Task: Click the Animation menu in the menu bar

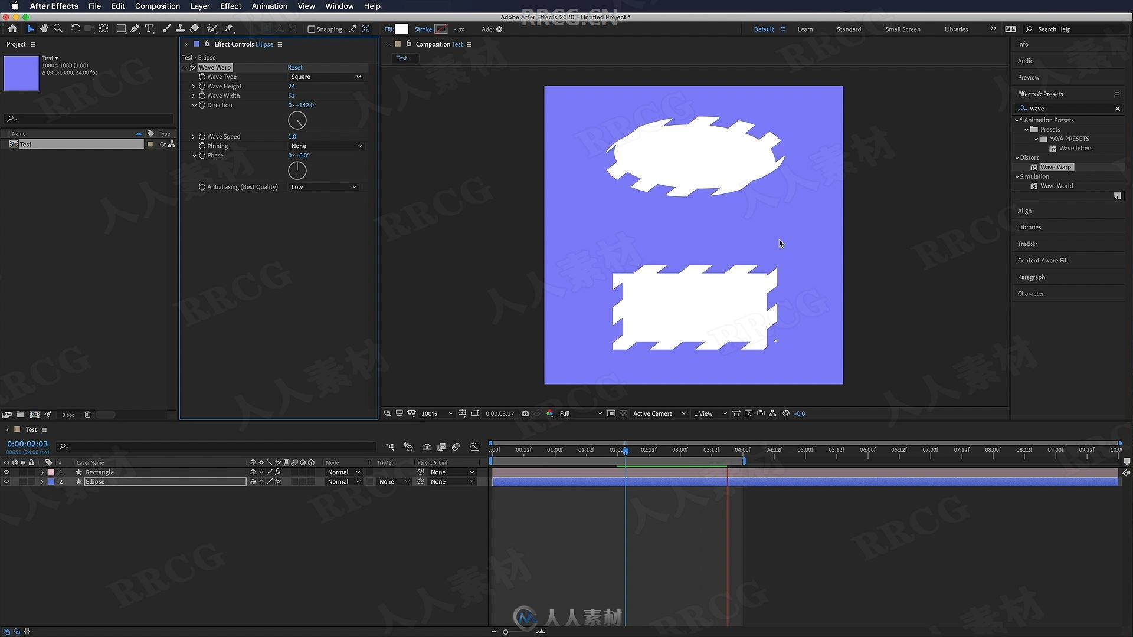Action: (x=269, y=6)
